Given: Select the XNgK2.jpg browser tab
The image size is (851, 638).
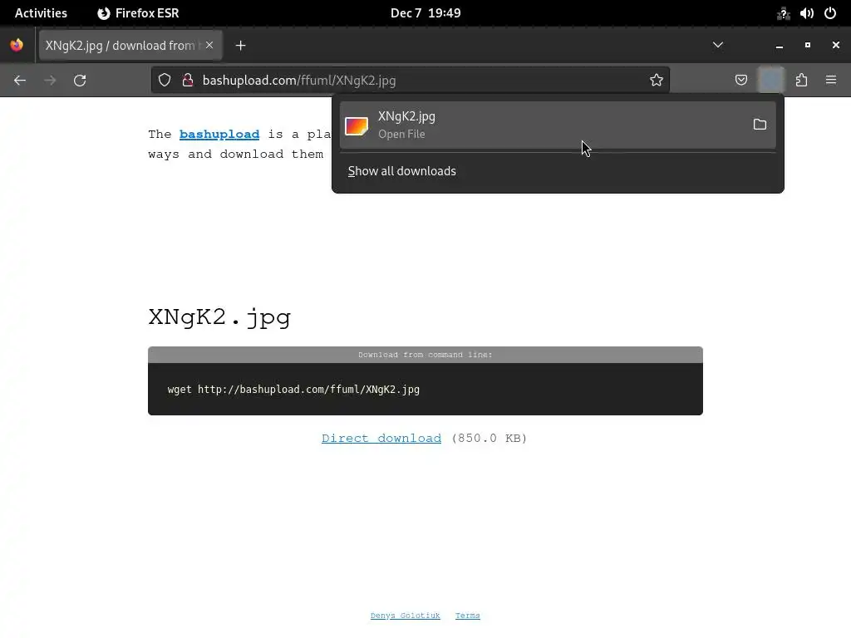Looking at the screenshot, I should pyautogui.click(x=130, y=45).
